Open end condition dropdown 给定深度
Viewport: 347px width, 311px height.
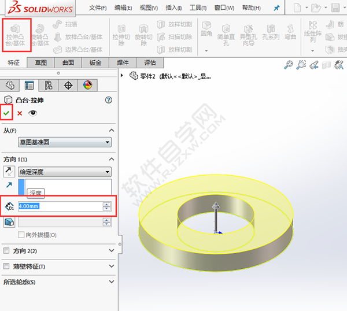click(65, 172)
